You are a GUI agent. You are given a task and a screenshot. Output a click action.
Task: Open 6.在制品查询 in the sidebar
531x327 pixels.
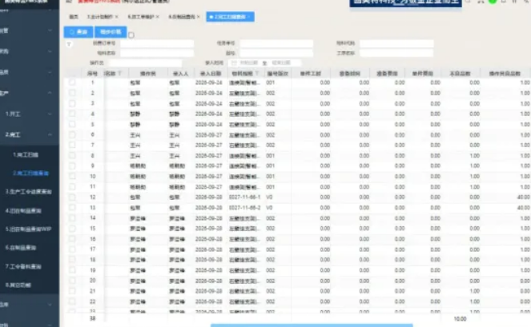pyautogui.click(x=21, y=248)
